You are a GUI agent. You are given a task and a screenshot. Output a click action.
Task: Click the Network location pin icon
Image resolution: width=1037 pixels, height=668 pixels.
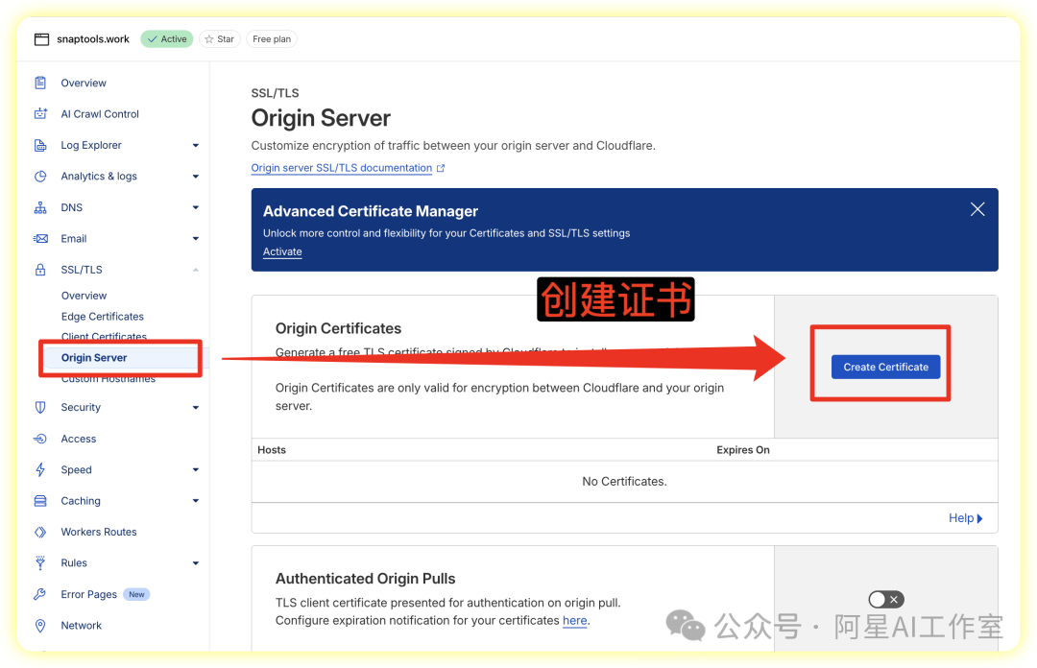[x=40, y=626]
